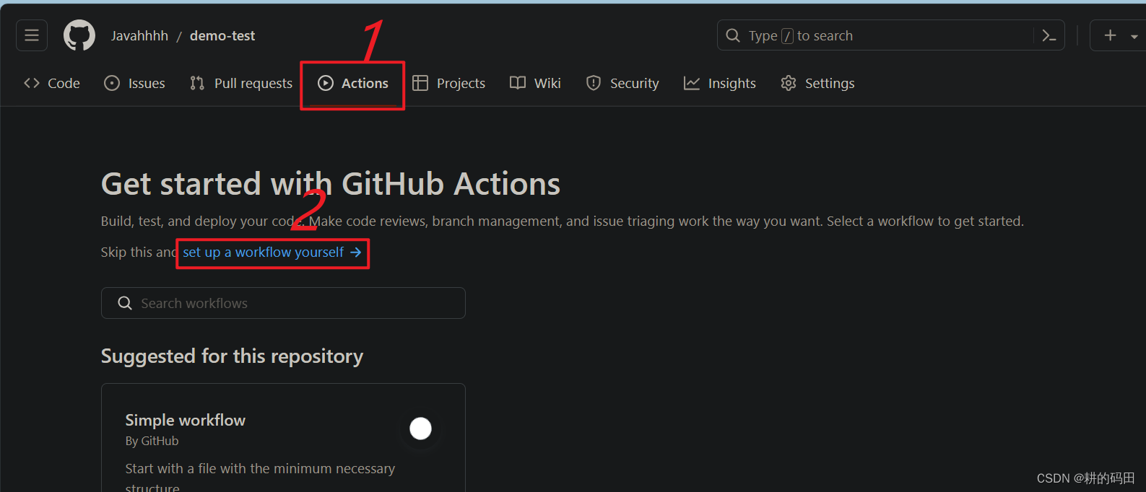Go to GitHub home via Octocat logo

[79, 35]
